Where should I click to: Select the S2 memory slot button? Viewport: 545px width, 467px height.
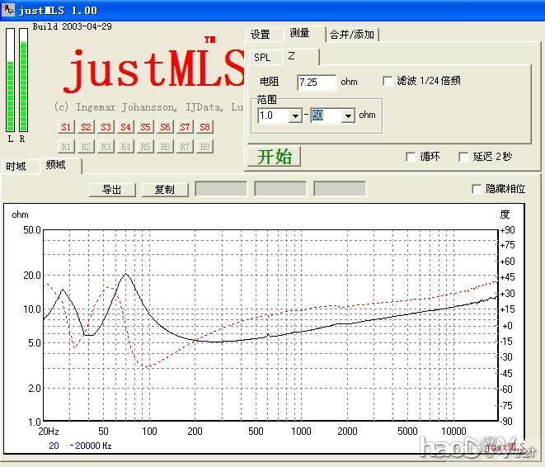click(86, 127)
